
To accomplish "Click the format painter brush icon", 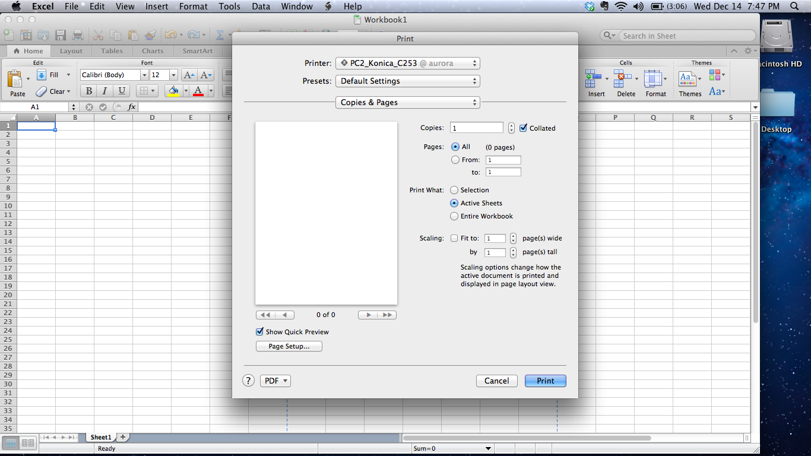I will [150, 35].
